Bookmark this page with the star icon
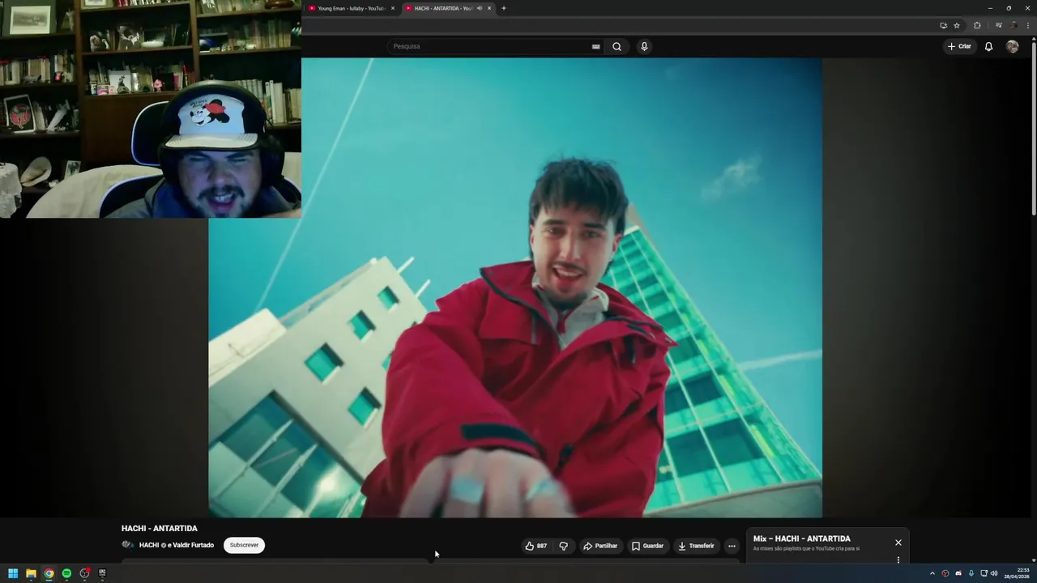The height and width of the screenshot is (583, 1037). click(956, 25)
